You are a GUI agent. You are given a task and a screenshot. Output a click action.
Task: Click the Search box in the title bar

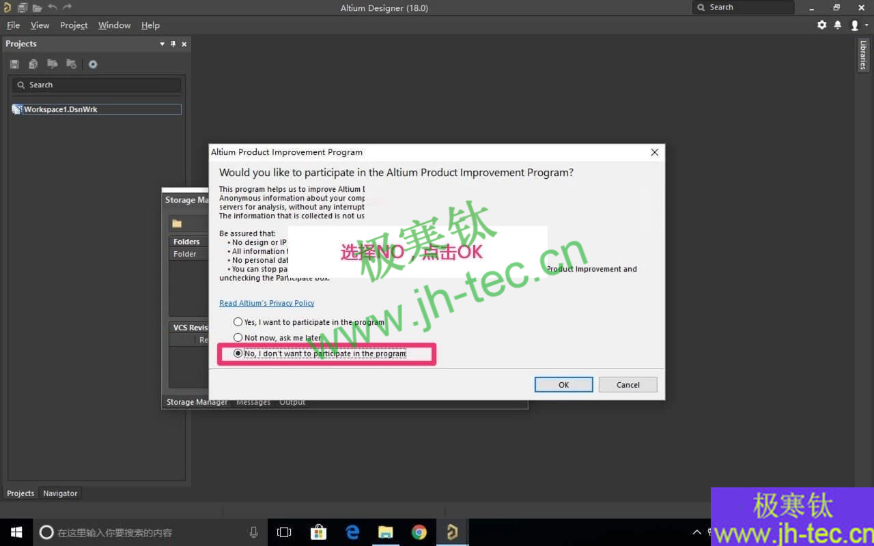click(x=743, y=8)
